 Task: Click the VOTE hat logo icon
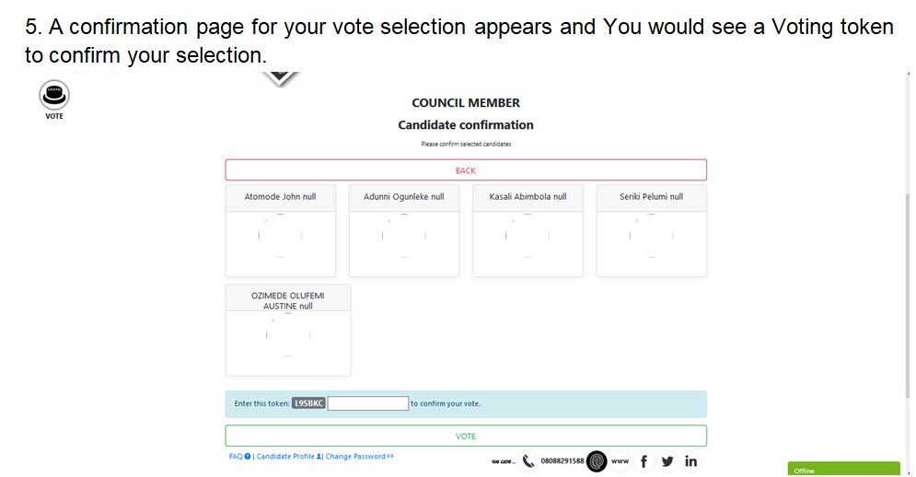(x=54, y=94)
